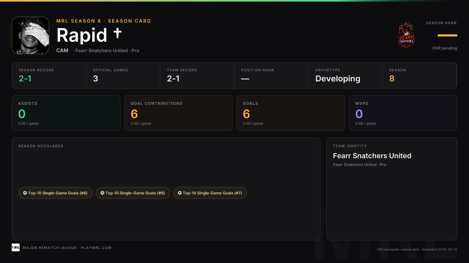Click the Archetype label

(328, 70)
